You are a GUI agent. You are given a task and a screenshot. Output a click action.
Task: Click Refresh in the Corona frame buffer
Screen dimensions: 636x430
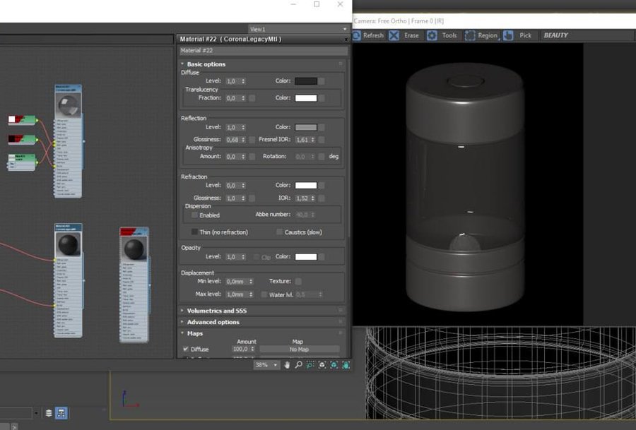(368, 36)
